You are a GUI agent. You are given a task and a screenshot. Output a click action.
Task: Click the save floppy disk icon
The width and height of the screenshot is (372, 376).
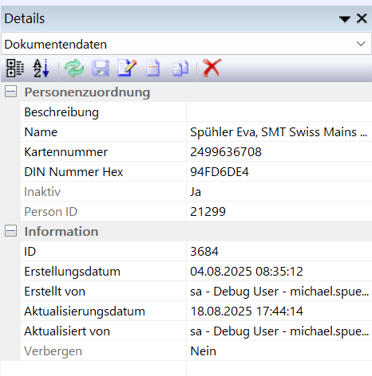click(101, 69)
